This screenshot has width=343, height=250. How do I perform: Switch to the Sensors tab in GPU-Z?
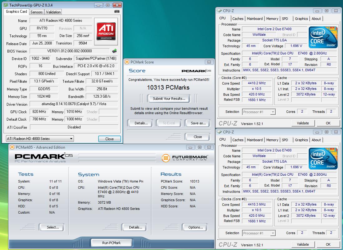36,12
